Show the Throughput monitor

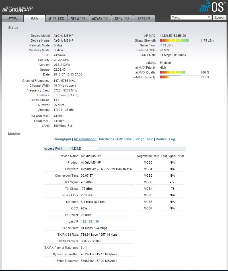[62, 139]
